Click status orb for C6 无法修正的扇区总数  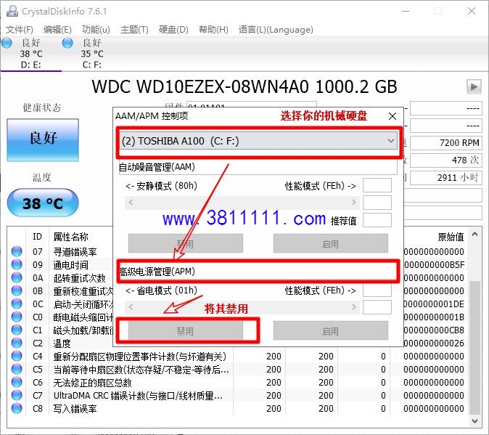[17, 382]
